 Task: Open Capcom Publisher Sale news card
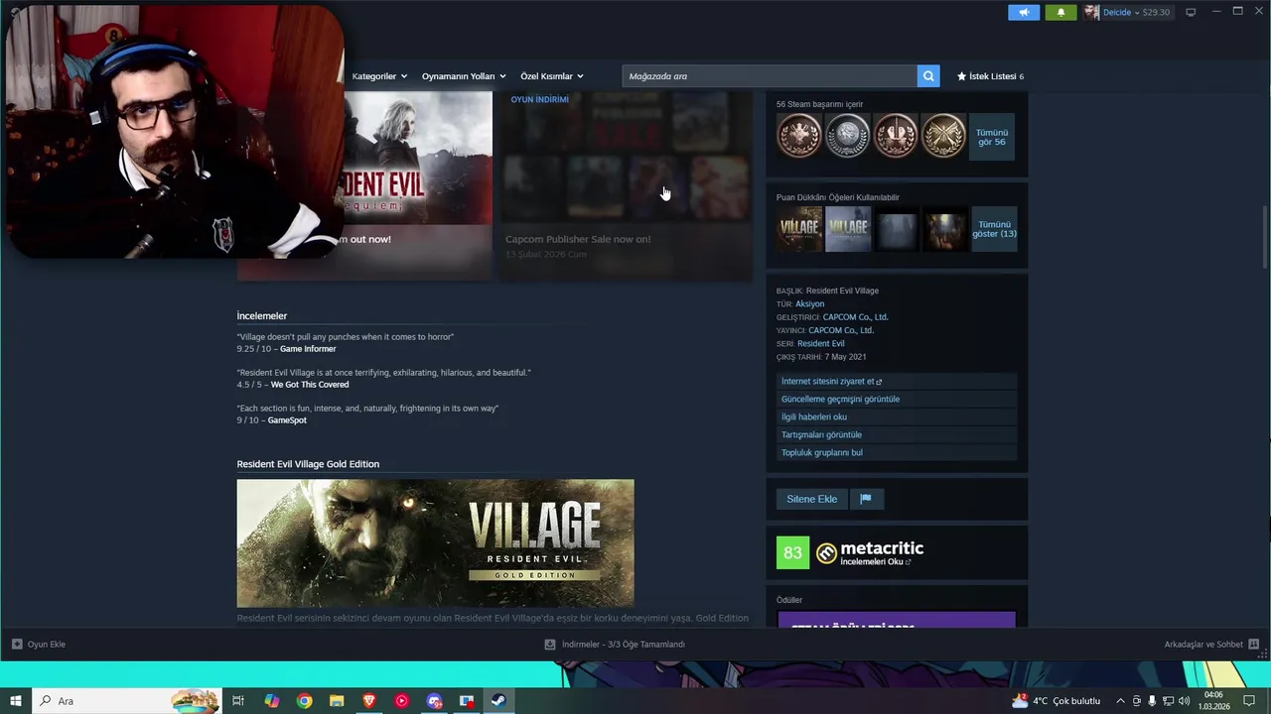pyautogui.click(x=626, y=186)
